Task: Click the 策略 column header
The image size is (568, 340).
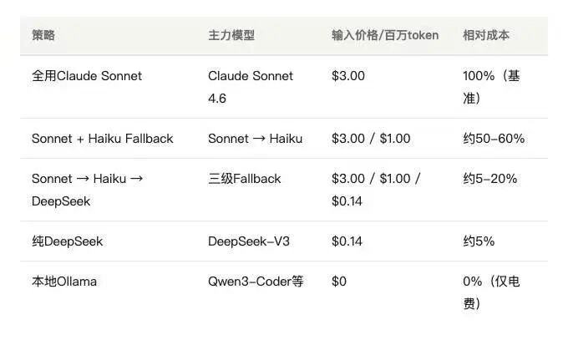Action: click(44, 36)
